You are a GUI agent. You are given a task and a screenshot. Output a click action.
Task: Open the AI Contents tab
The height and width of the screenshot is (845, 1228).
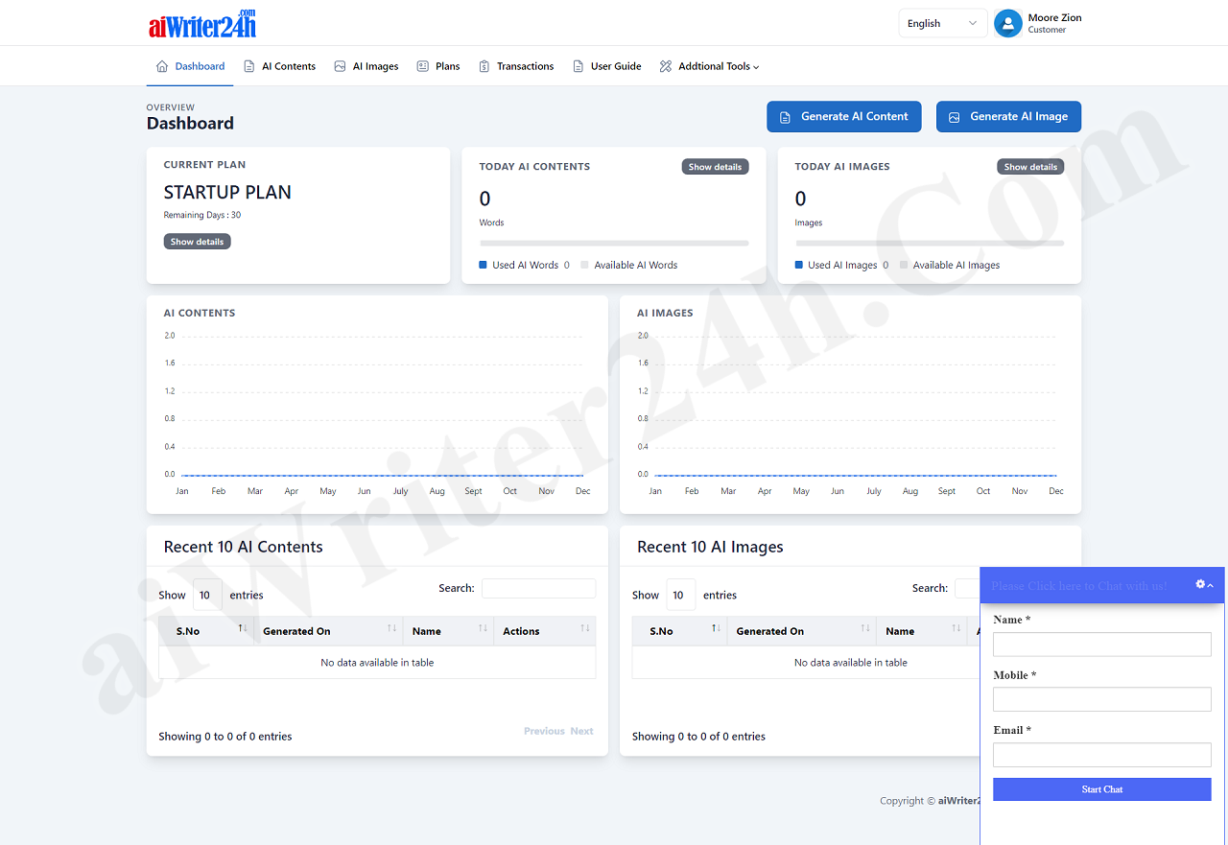(x=288, y=66)
